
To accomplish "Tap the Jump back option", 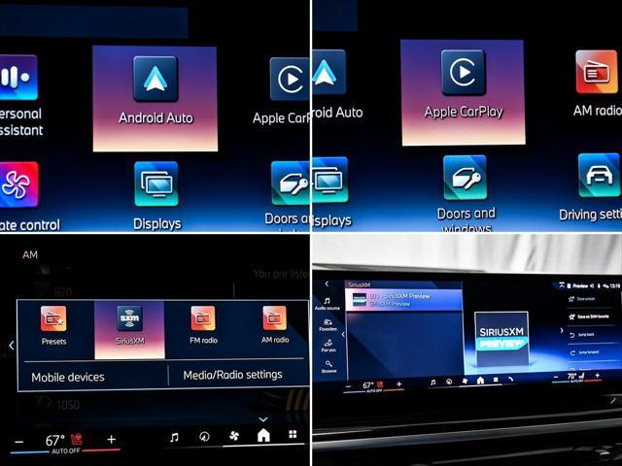I will [582, 335].
